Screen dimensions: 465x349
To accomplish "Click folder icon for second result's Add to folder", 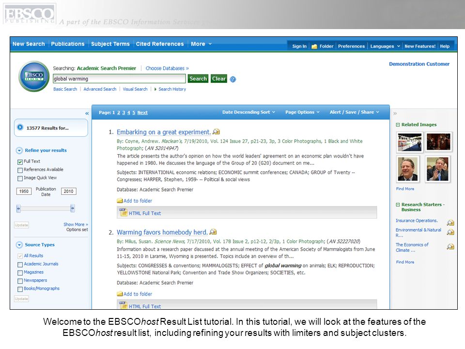I will pos(120,294).
